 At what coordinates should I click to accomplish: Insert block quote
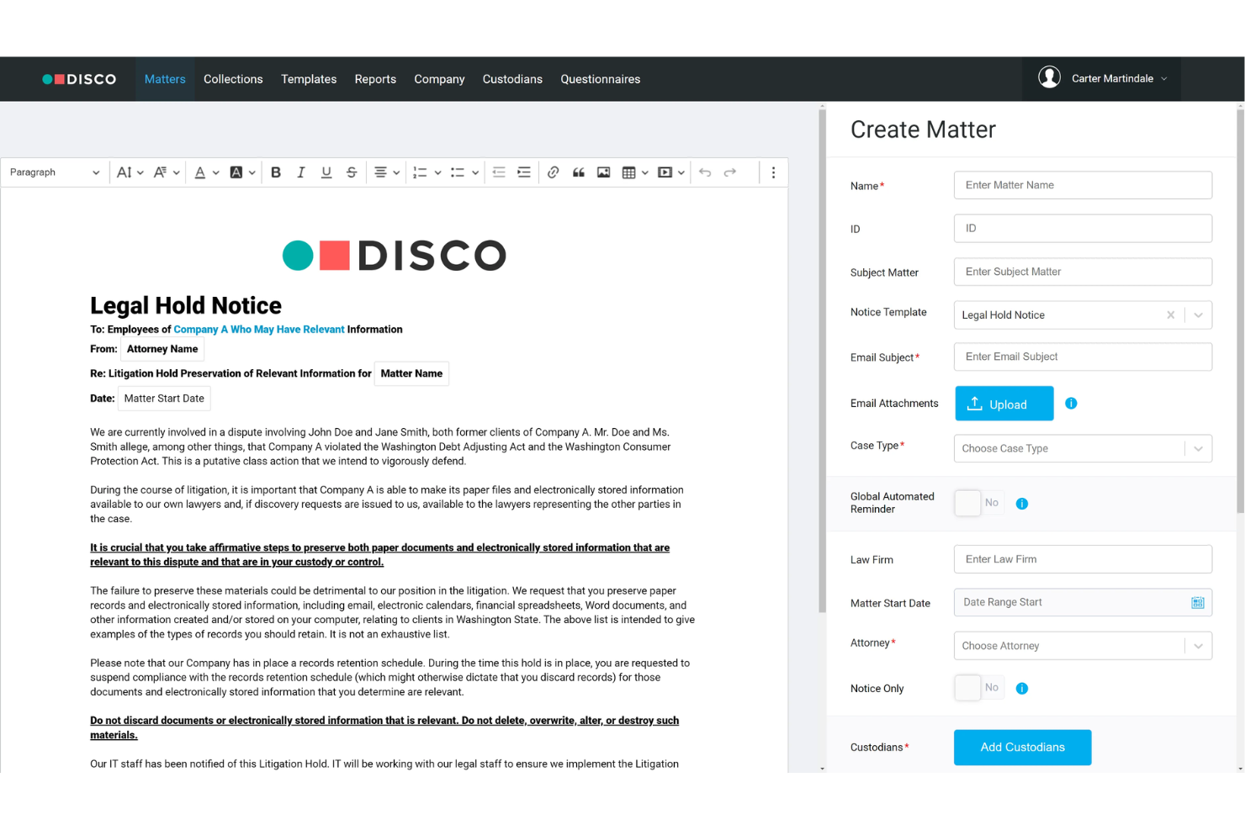tap(579, 172)
